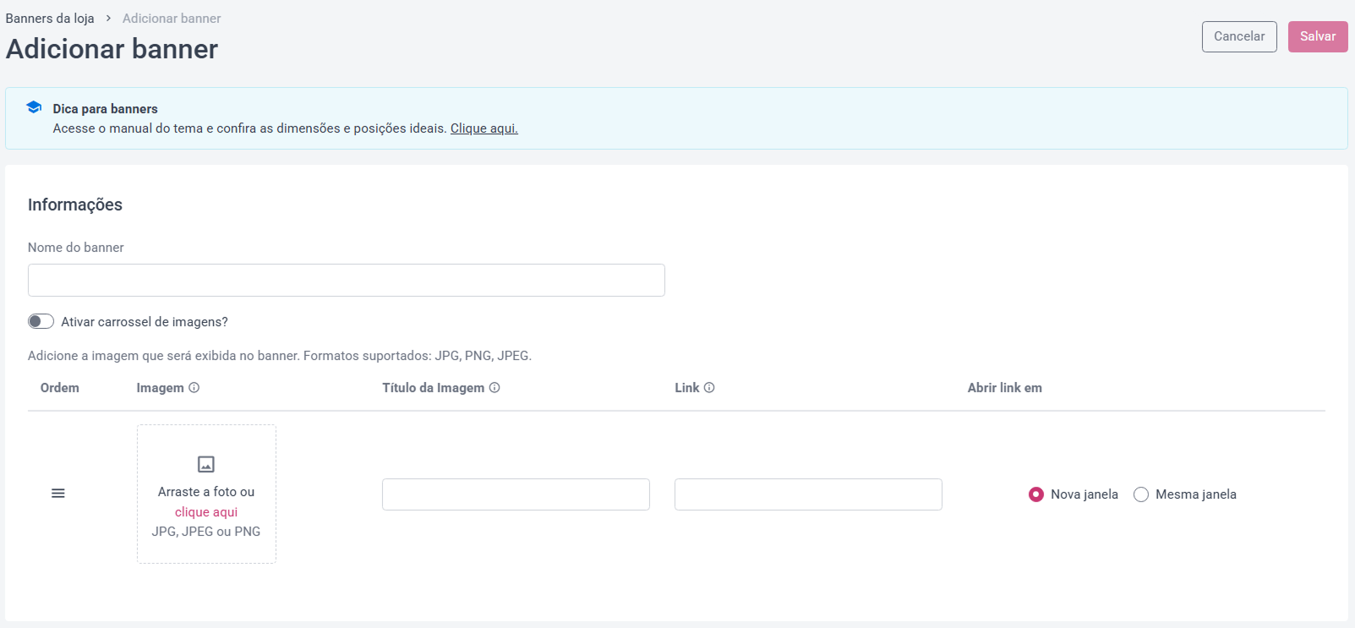Image resolution: width=1355 pixels, height=628 pixels.
Task: Click the Ordem column header
Action: click(60, 388)
